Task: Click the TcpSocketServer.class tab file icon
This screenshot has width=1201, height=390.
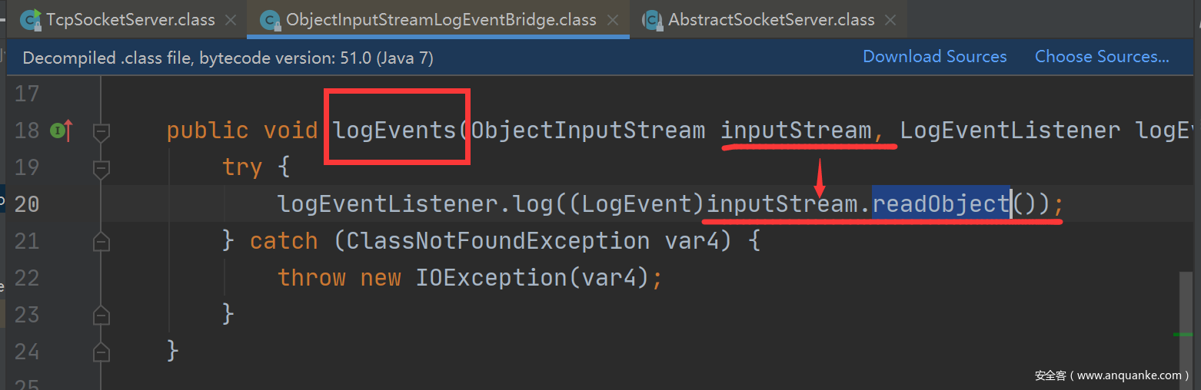Action: (x=31, y=20)
